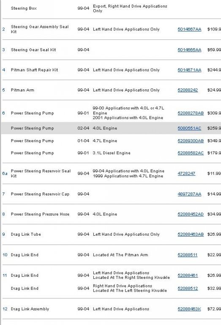Click part number 52089300AB for 4.7L Engine
This screenshot has width=221, height=325.
click(x=191, y=141)
